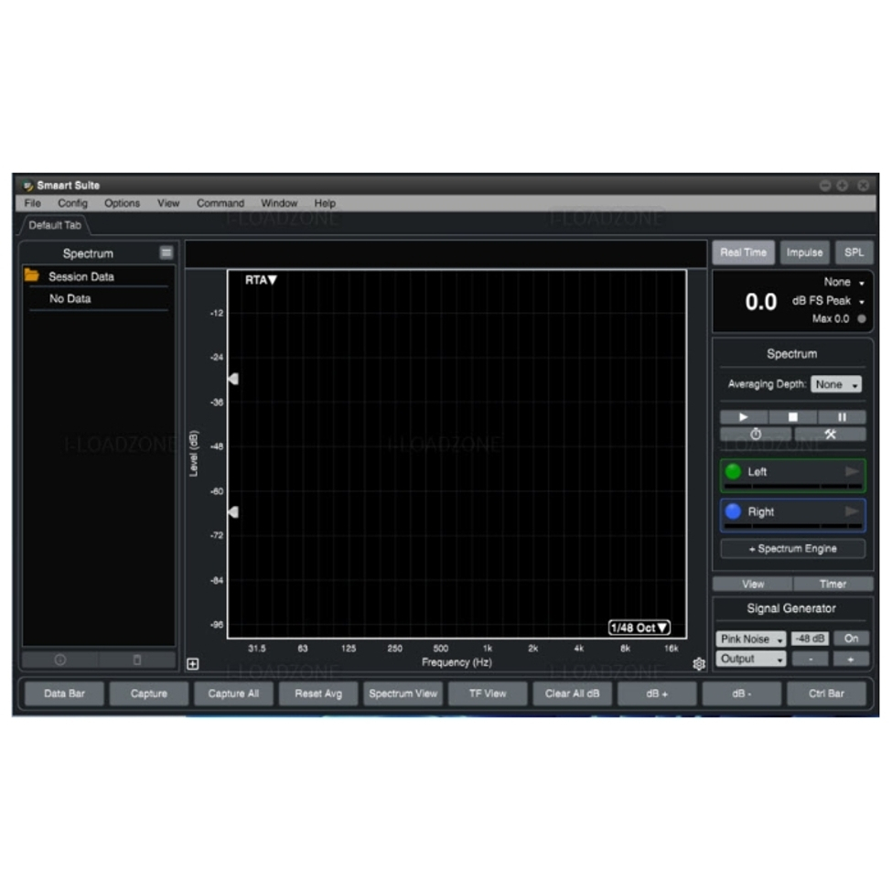
Task: Click the Right engine level meter
Action: pos(792,526)
